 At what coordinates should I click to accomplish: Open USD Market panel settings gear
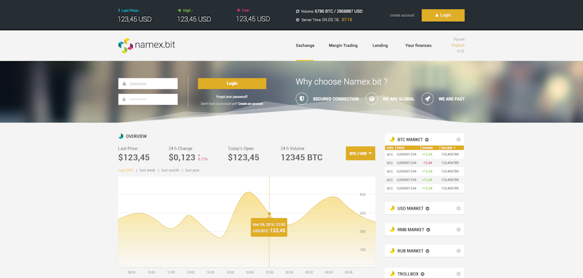(458, 209)
